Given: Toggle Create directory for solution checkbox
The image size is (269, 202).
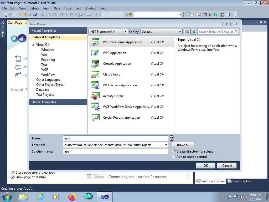Looking at the screenshot, I should 174,151.
